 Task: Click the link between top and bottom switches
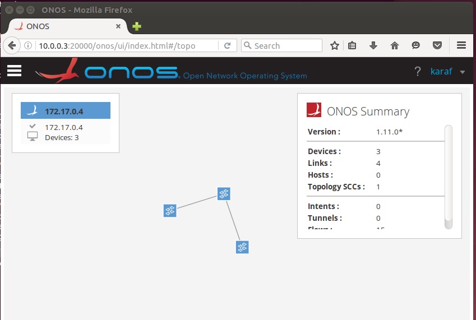[x=233, y=220]
